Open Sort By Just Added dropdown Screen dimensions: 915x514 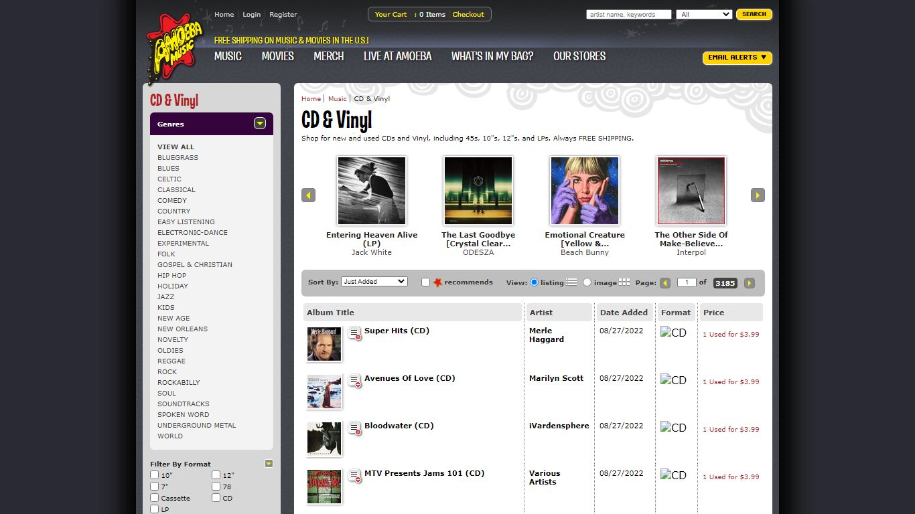tap(374, 282)
